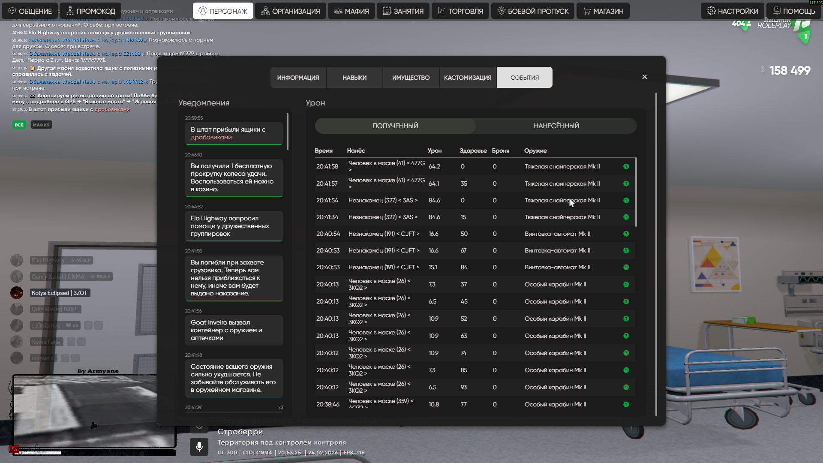This screenshot has height=463, width=823.
Task: Click Kolya Eclipsed player avatar
Action: 17,293
